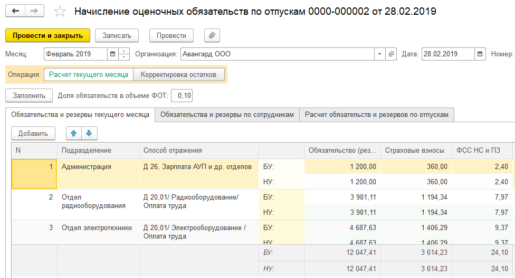Select the Расчет текущего месяца operation
Image resolution: width=515 pixels, height=278 pixels.
click(89, 75)
